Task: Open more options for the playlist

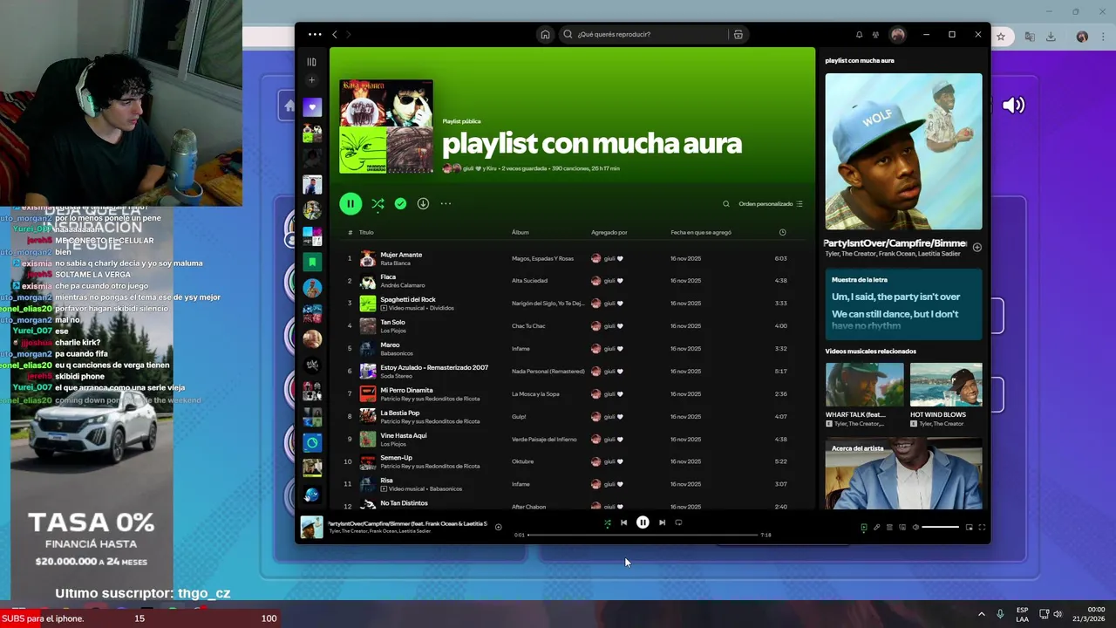Action: click(x=446, y=204)
